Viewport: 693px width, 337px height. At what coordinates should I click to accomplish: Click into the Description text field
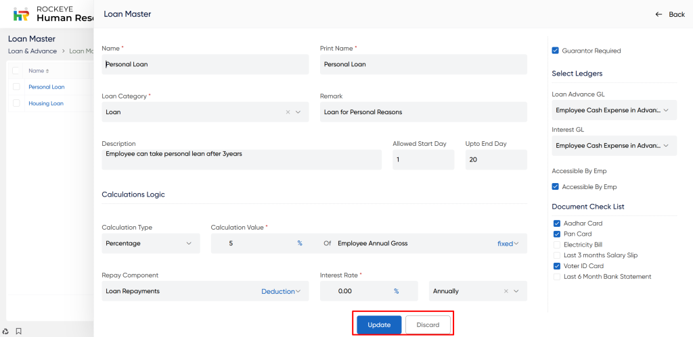241,159
